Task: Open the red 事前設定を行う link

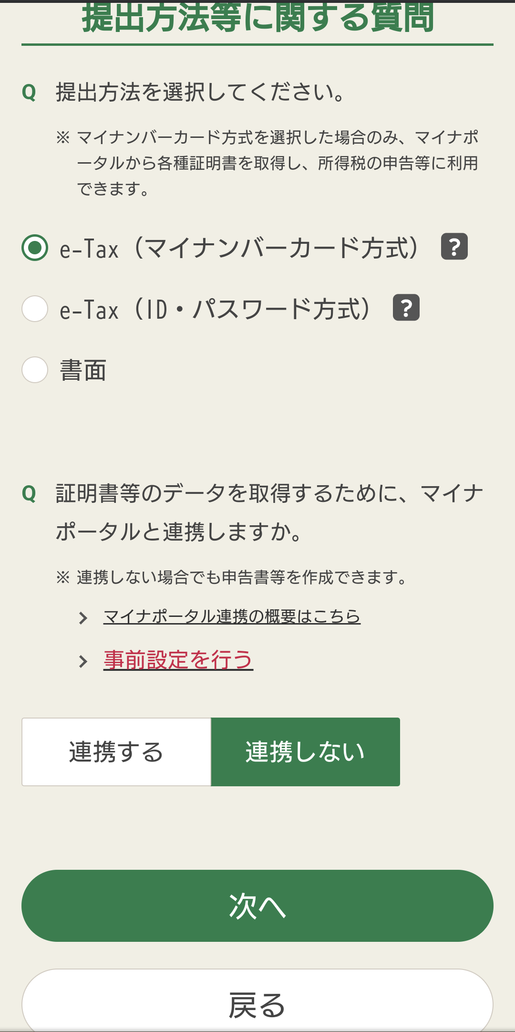Action: click(178, 660)
